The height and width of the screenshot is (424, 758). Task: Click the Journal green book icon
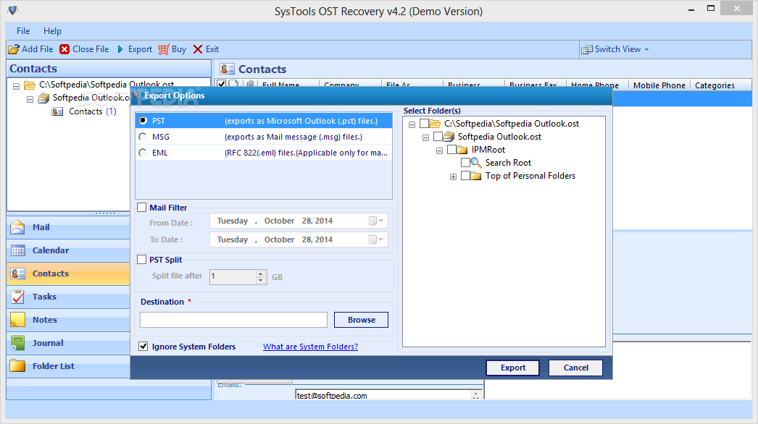point(18,343)
